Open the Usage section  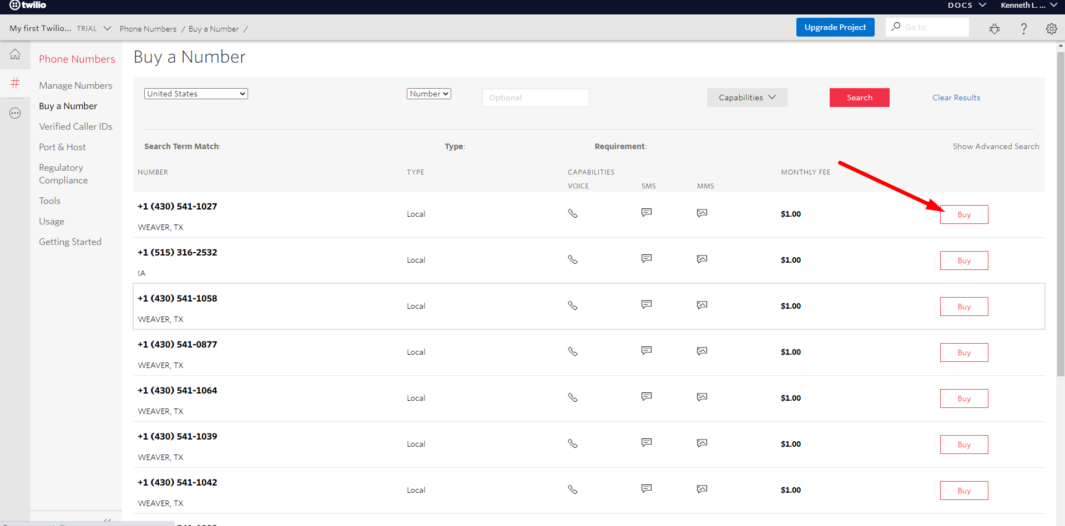point(52,221)
